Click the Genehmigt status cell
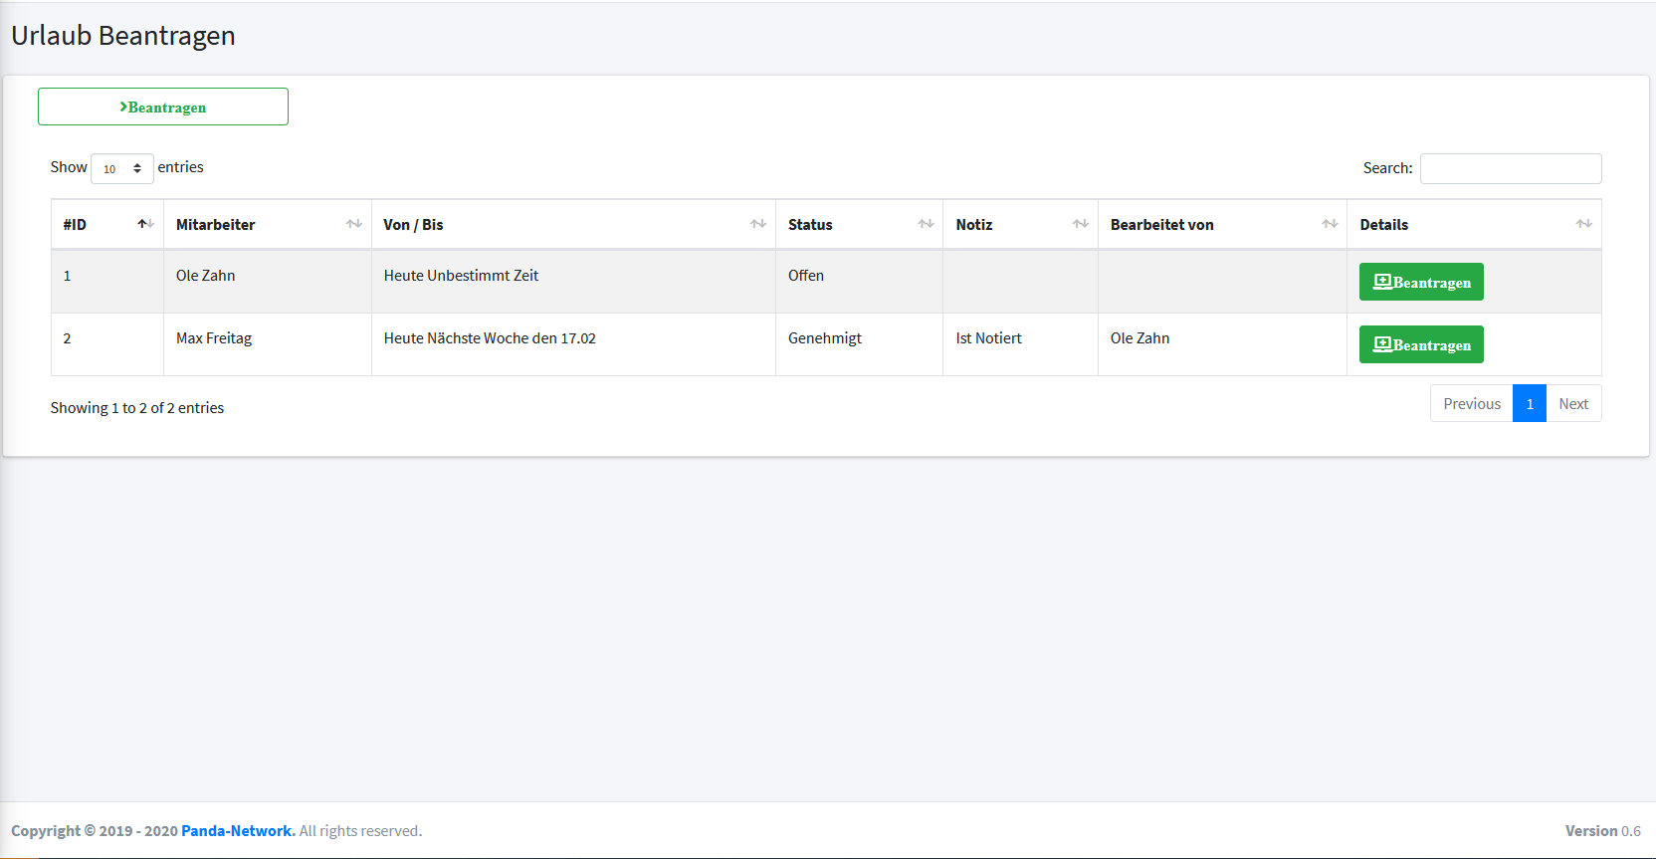 point(824,338)
